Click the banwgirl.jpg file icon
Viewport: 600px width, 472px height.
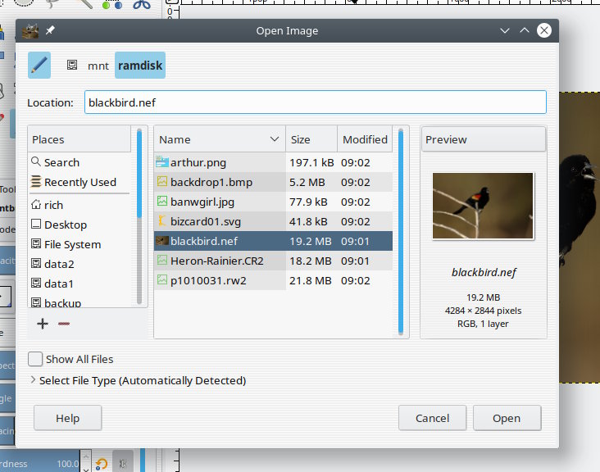(162, 201)
